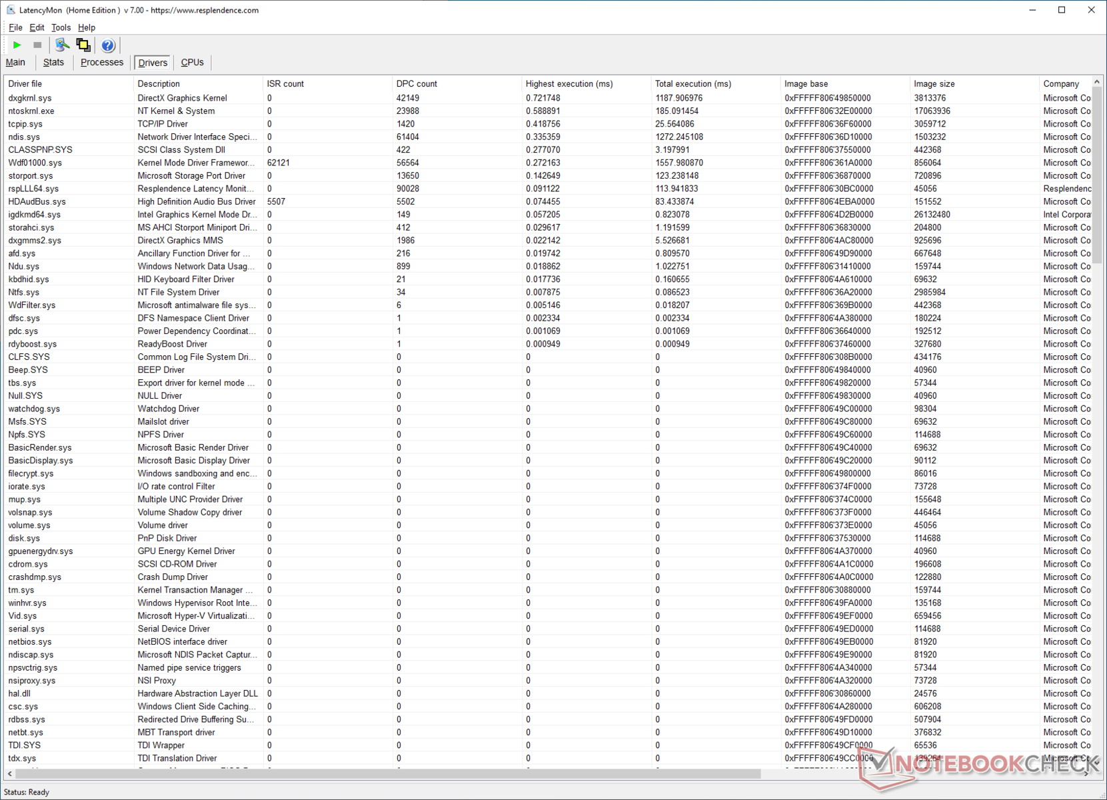Screen dimensions: 1107x800
Task: Click the 'HID Keyboard Filter Driver' description
Action: [x=186, y=279]
